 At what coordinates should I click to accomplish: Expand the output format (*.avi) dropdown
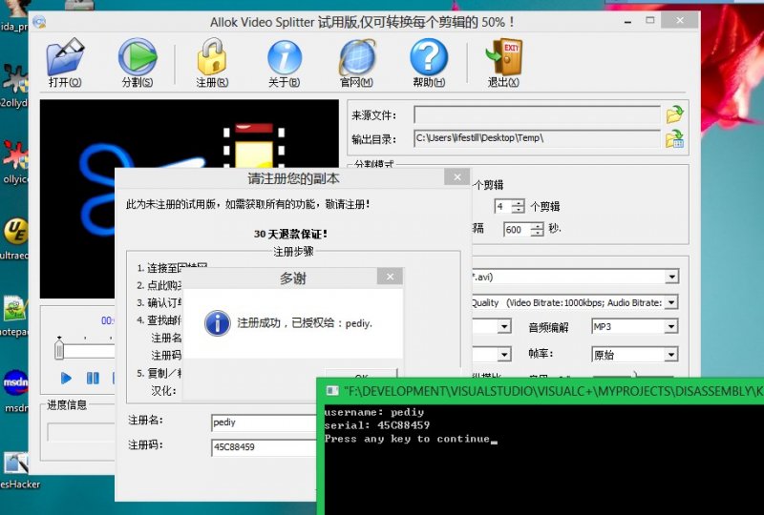pos(671,277)
